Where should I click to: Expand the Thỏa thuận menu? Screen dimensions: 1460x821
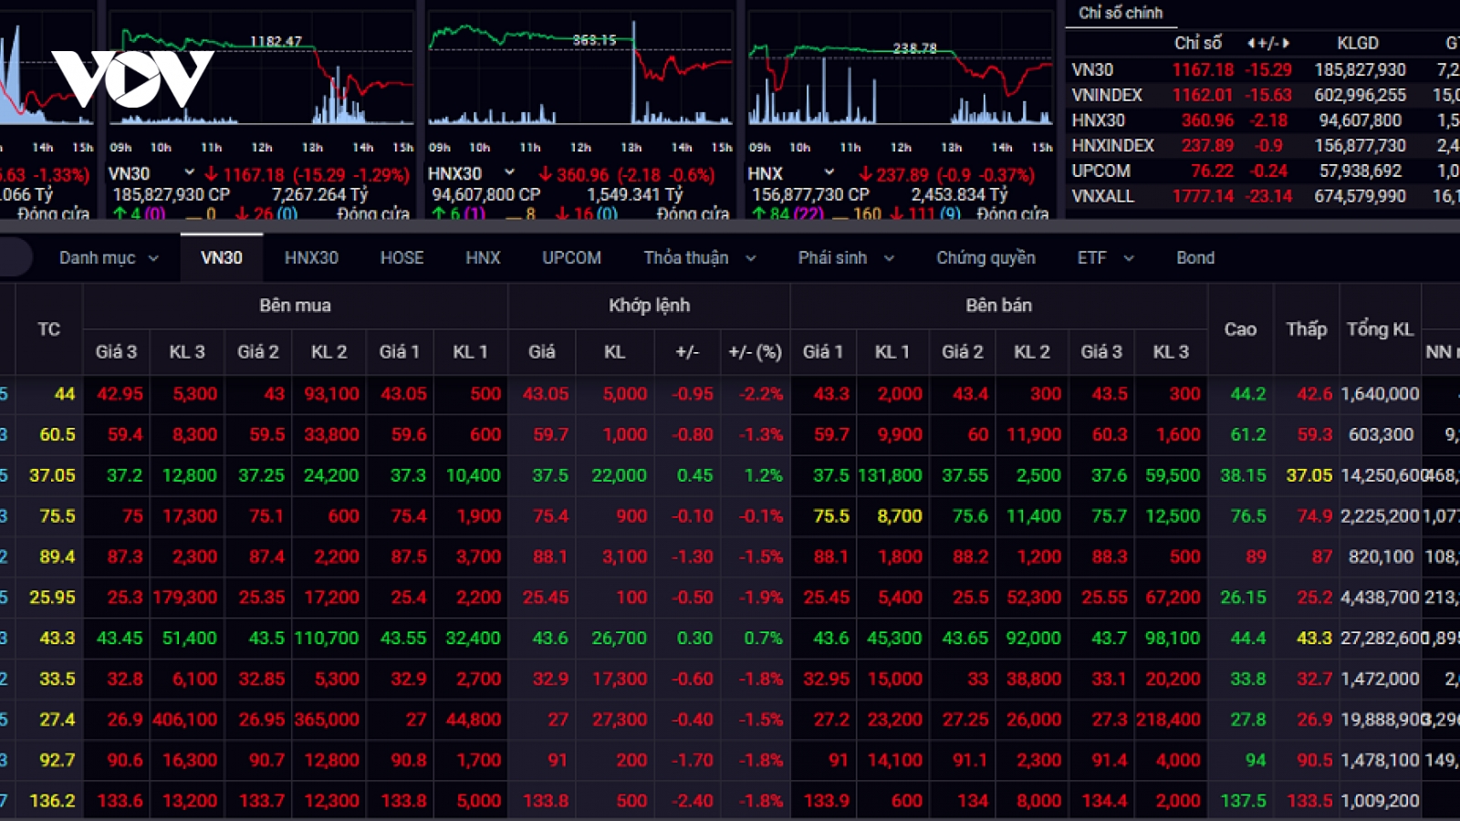pyautogui.click(x=700, y=258)
